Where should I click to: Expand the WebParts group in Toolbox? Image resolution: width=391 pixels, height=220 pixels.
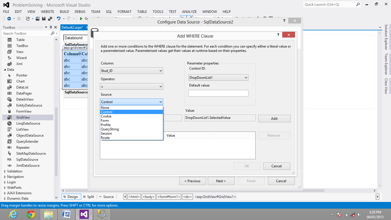pos(5,188)
